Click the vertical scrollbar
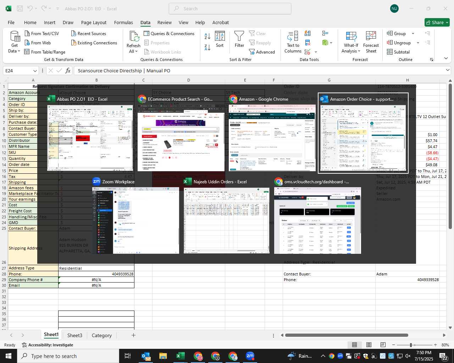 coord(450,156)
